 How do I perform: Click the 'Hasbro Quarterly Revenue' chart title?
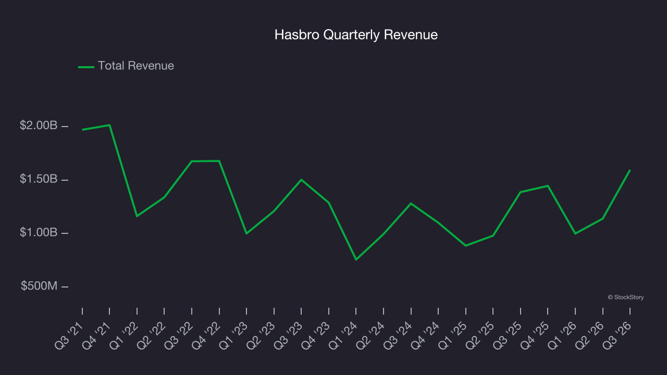coord(356,35)
